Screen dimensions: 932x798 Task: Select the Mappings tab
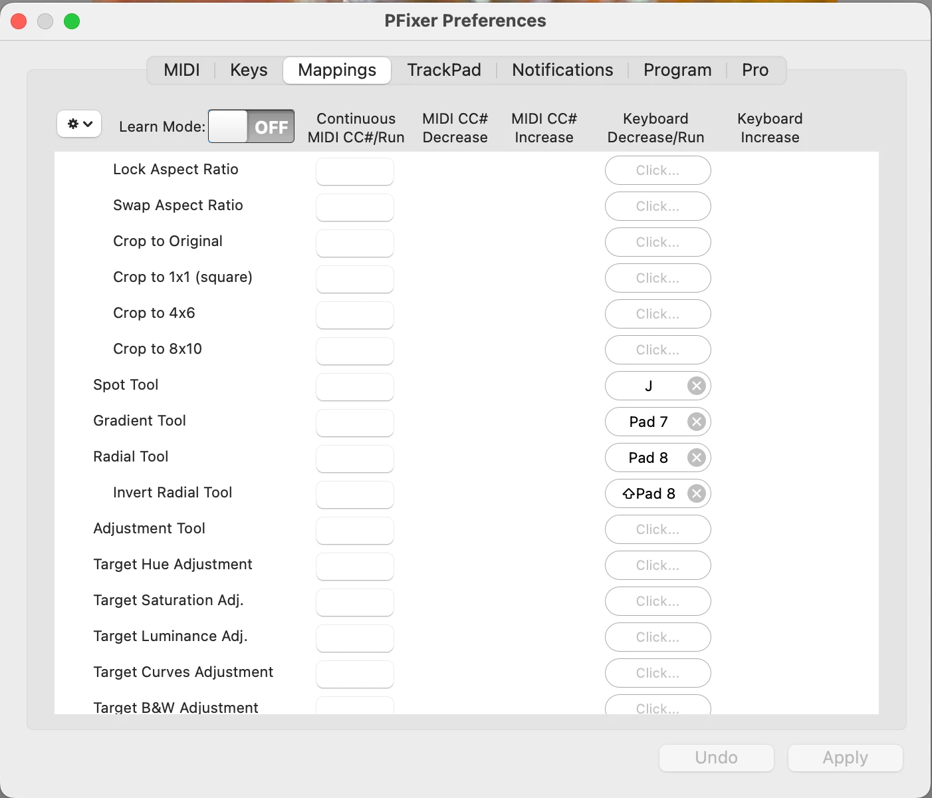click(337, 70)
